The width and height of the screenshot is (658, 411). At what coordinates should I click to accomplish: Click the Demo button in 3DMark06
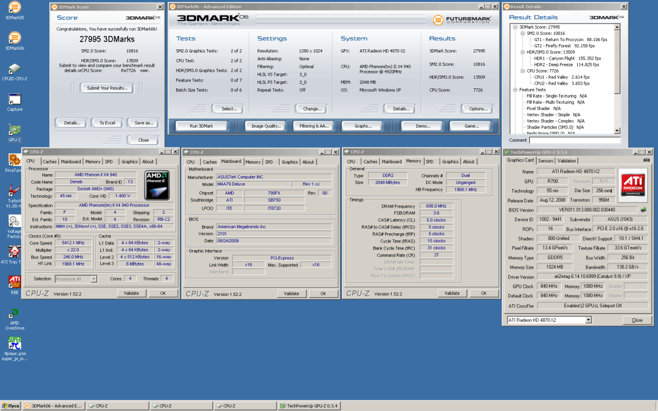click(x=423, y=126)
